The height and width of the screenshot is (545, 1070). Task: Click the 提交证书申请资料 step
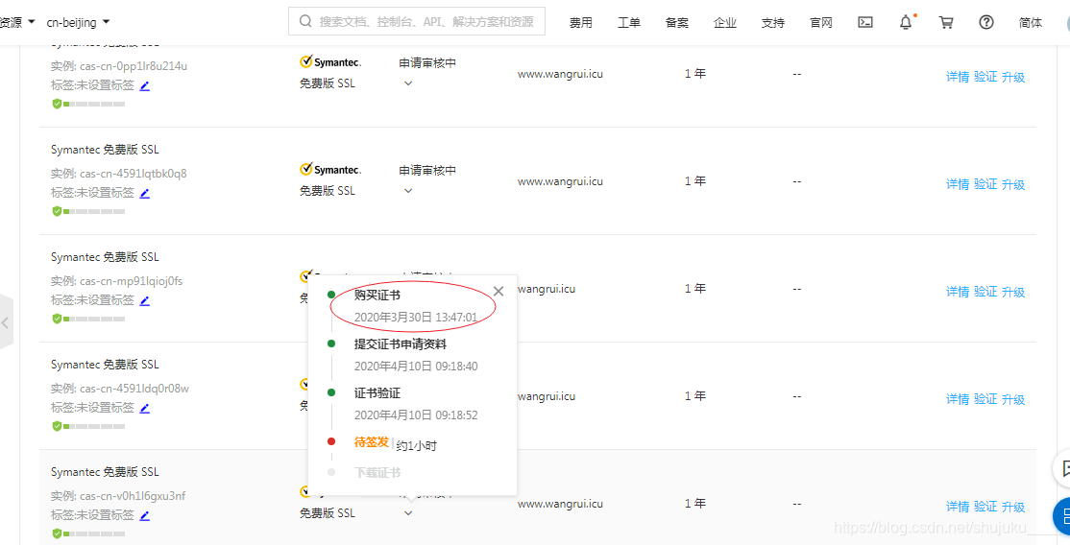pyautogui.click(x=401, y=344)
